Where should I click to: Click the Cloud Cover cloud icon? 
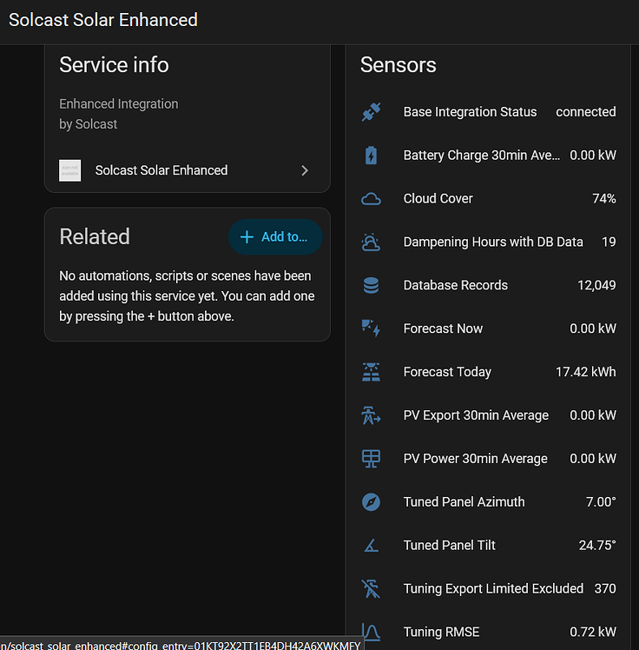(x=371, y=199)
